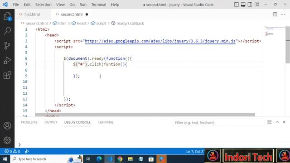Open the script breadcrumb item
Viewport: 290px width, 163px height.
[101, 23]
